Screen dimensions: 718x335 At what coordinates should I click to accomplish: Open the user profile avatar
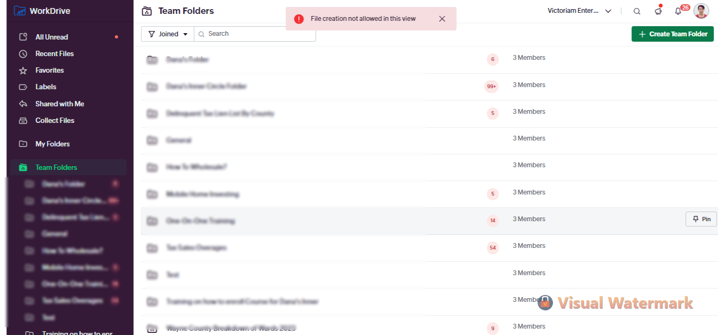(701, 11)
